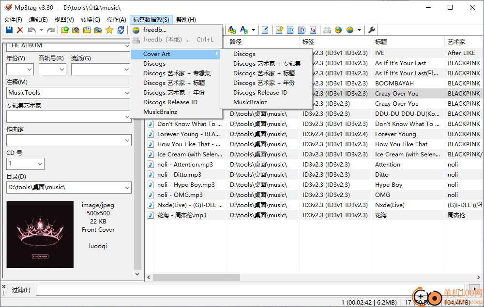Expand the 注释(M) MusicTools comment dropdown

[127, 93]
